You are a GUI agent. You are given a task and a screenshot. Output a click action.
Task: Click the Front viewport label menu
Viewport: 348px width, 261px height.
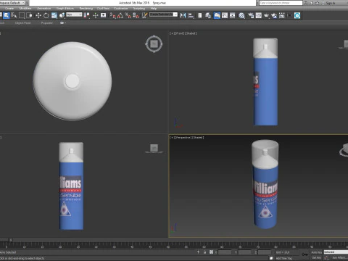click(x=180, y=33)
